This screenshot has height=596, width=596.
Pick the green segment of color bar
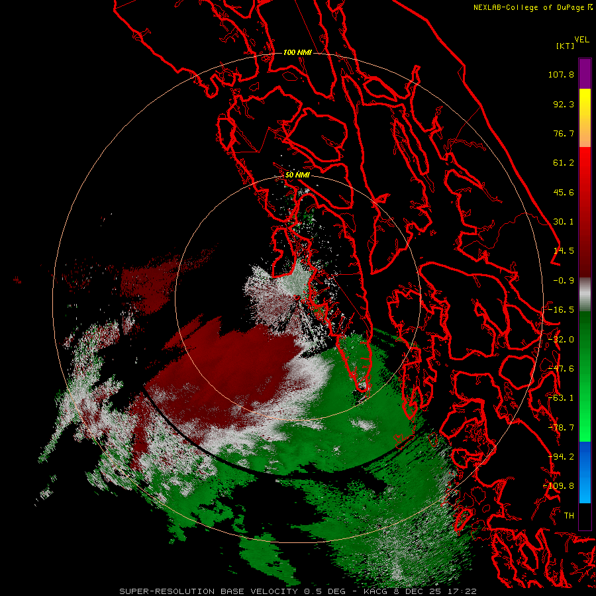pyautogui.click(x=585, y=376)
